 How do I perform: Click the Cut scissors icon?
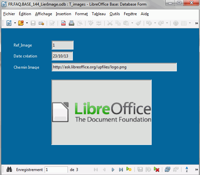click(110, 23)
